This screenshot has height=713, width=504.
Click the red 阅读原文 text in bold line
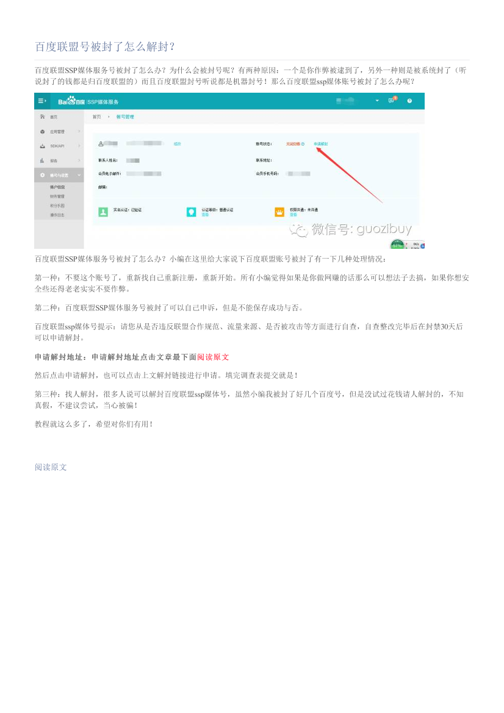213,357
